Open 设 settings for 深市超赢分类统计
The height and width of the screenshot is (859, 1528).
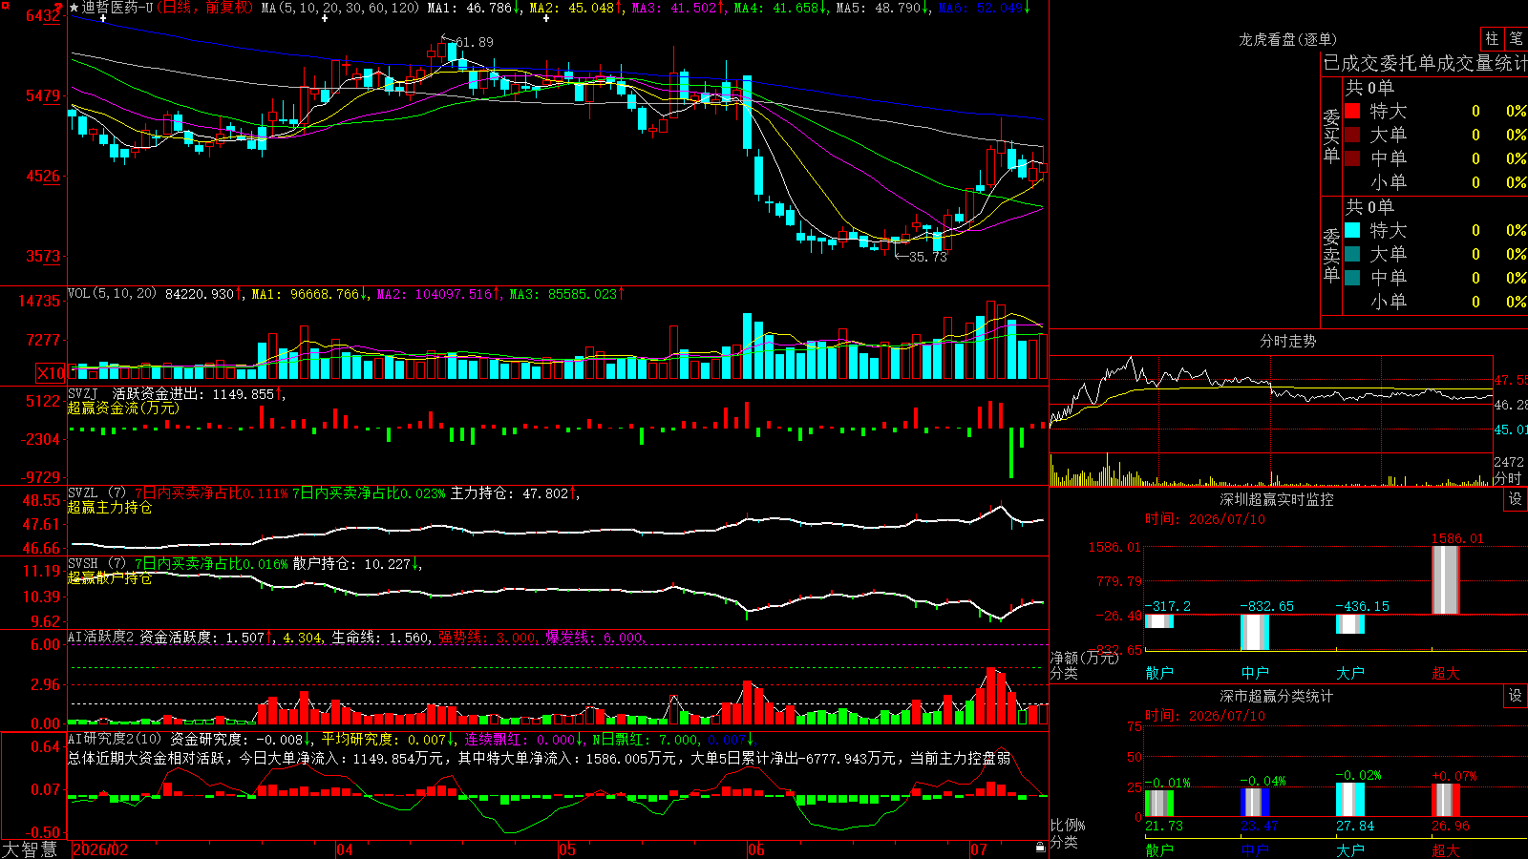click(x=1516, y=696)
